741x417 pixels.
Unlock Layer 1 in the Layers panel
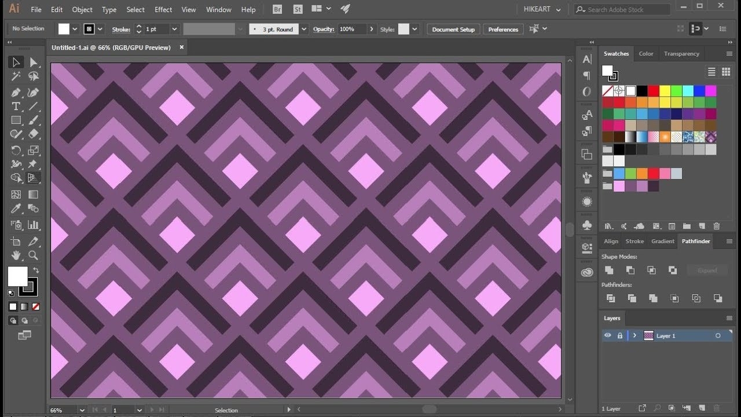[x=619, y=335]
